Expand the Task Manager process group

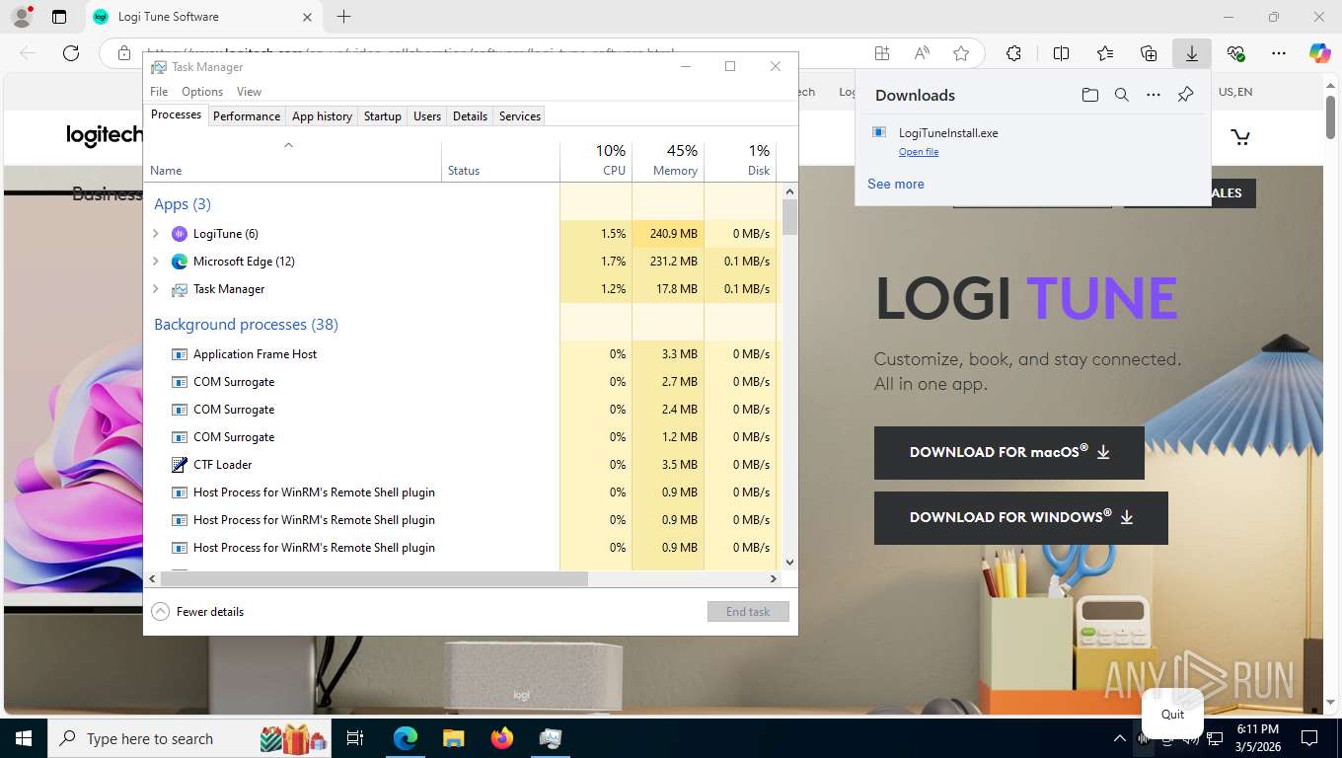[x=155, y=289]
